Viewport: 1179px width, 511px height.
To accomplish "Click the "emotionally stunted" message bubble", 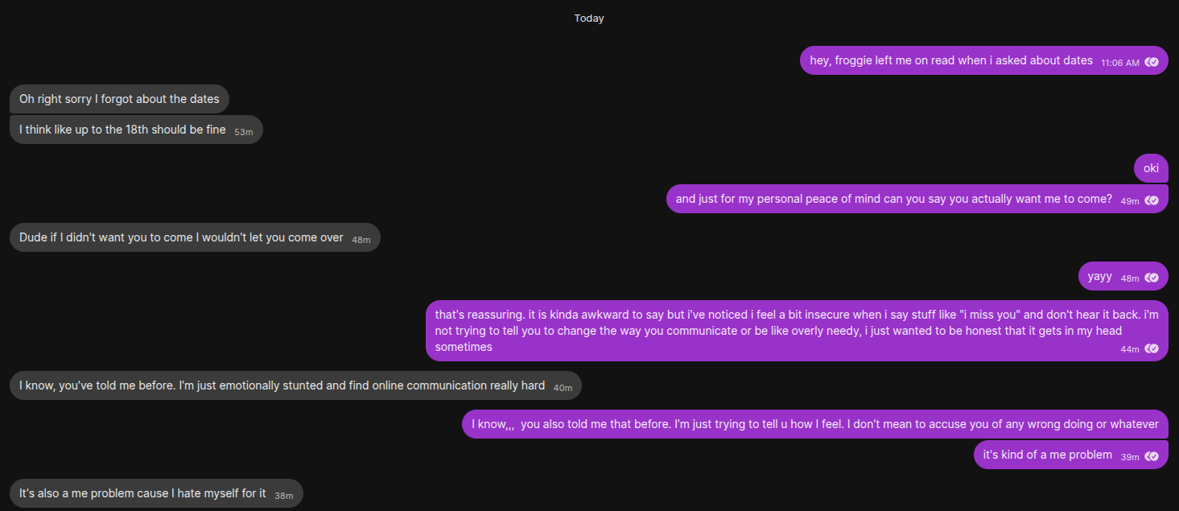I will click(282, 385).
